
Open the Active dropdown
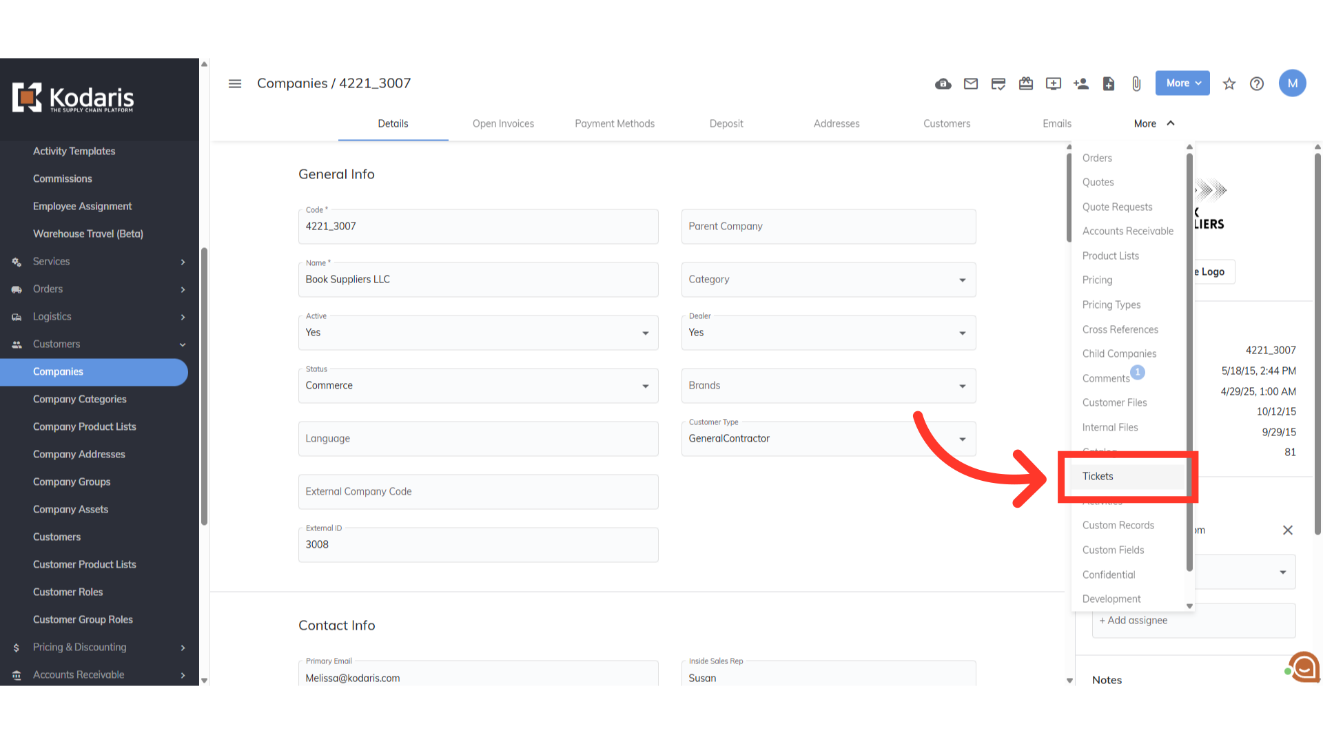point(478,333)
